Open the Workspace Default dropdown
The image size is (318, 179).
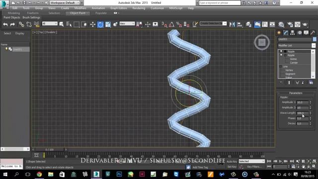click(x=65, y=3)
